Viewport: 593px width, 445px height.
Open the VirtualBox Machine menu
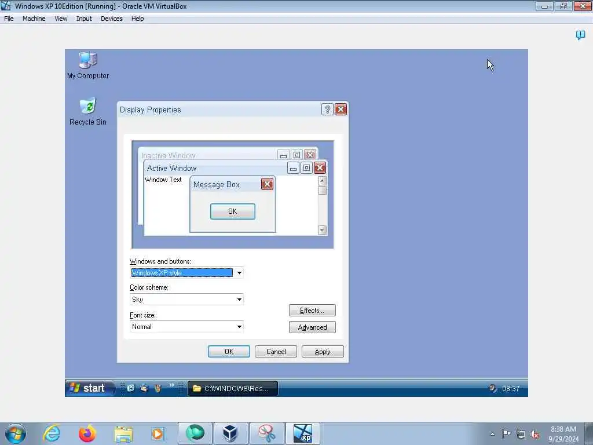point(34,19)
